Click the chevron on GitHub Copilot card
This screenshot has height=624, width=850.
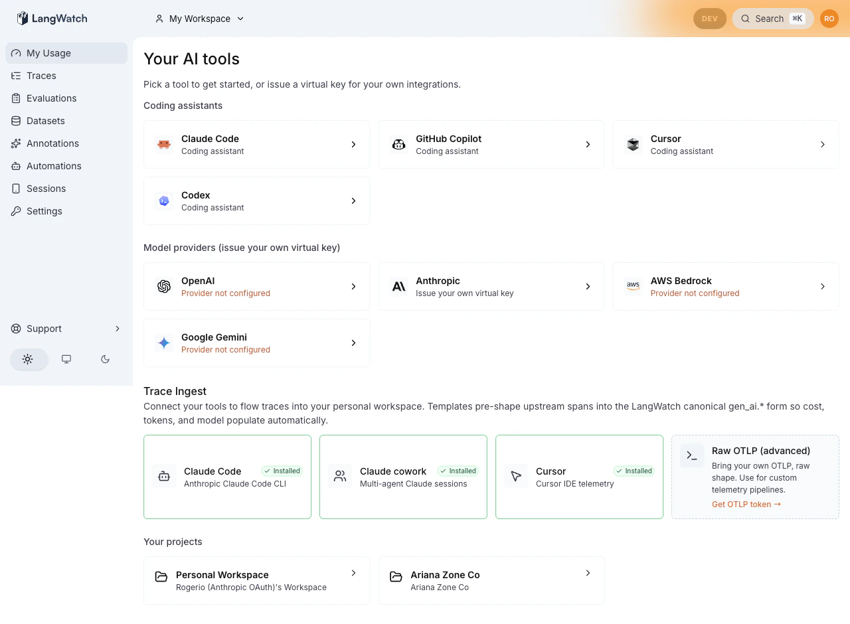click(588, 144)
